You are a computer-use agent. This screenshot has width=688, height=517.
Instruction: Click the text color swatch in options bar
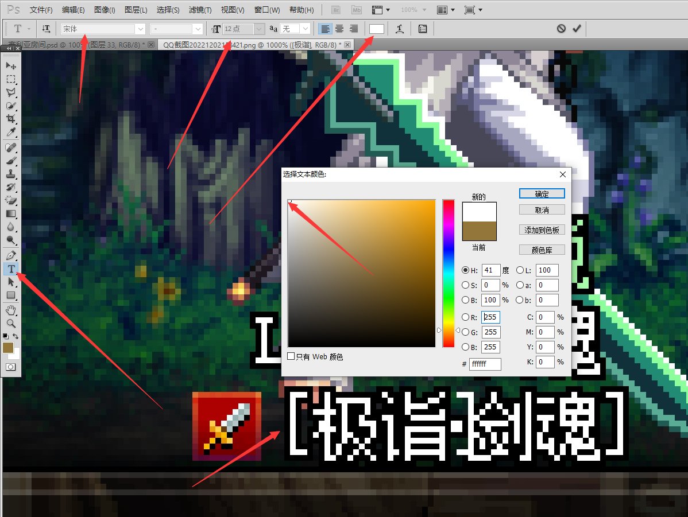click(377, 29)
